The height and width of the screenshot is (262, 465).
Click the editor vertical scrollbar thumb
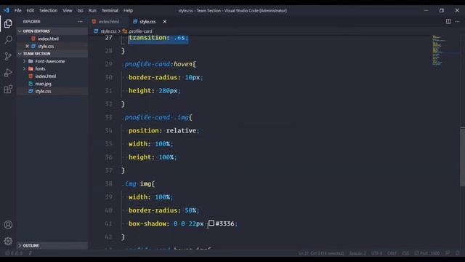(462, 157)
